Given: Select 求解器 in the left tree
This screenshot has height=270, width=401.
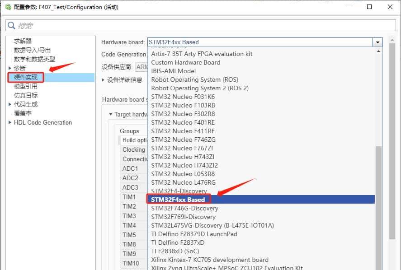Looking at the screenshot, I should pos(23,41).
